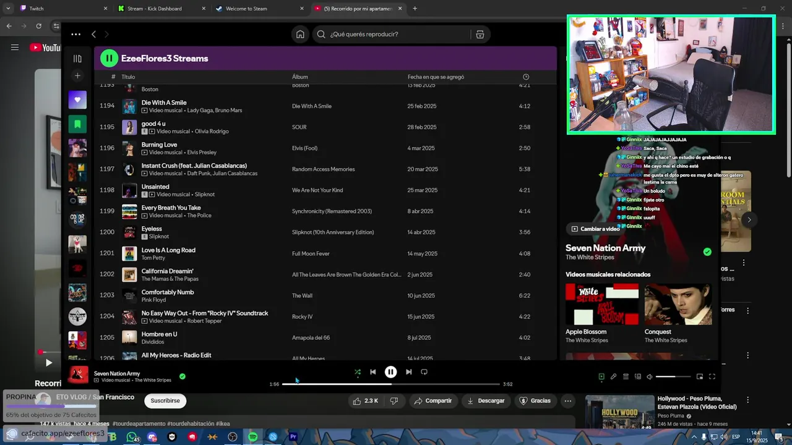The height and width of the screenshot is (445, 792).
Task: Sort playlist by Álbum column header
Action: coord(299,77)
